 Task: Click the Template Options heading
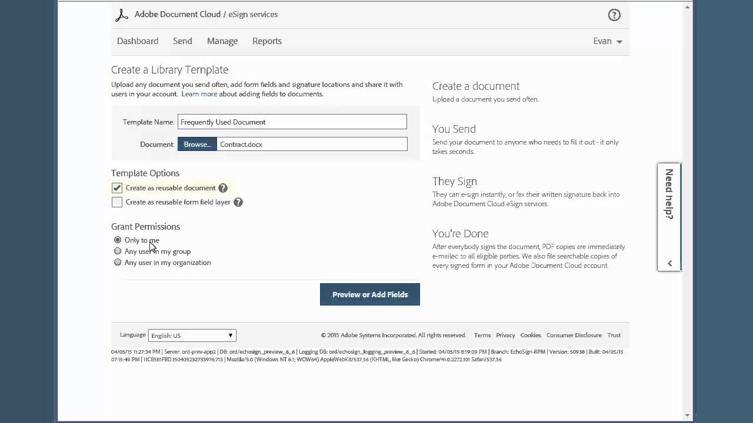tap(145, 173)
